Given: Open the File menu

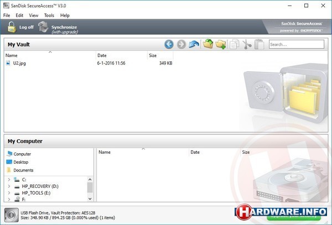Looking at the screenshot, I should tap(7, 15).
